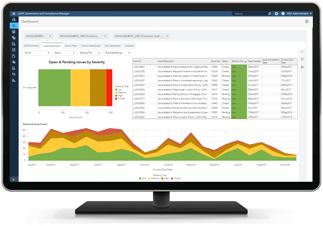Switch to the GCM Summary tab
The height and width of the screenshot is (226, 323).
(x=32, y=46)
